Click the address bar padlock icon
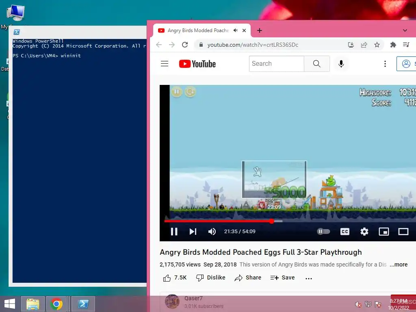The height and width of the screenshot is (312, 416). click(201, 45)
